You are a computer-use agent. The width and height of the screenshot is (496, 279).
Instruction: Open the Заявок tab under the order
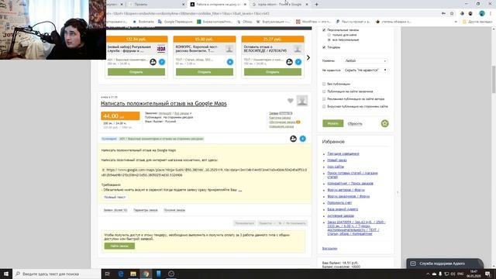[x=115, y=210]
